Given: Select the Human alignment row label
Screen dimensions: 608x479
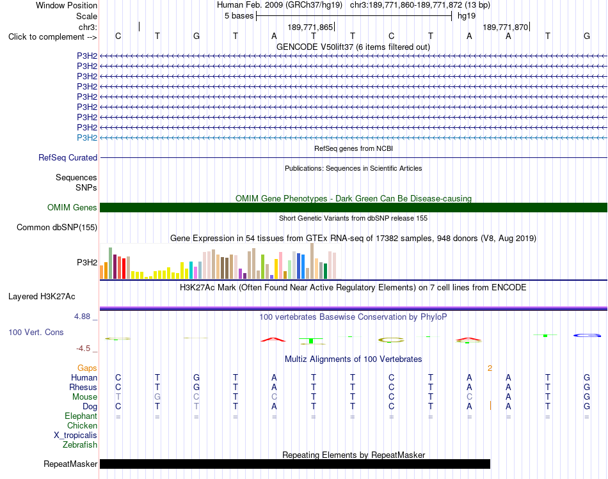Looking at the screenshot, I should [x=84, y=377].
